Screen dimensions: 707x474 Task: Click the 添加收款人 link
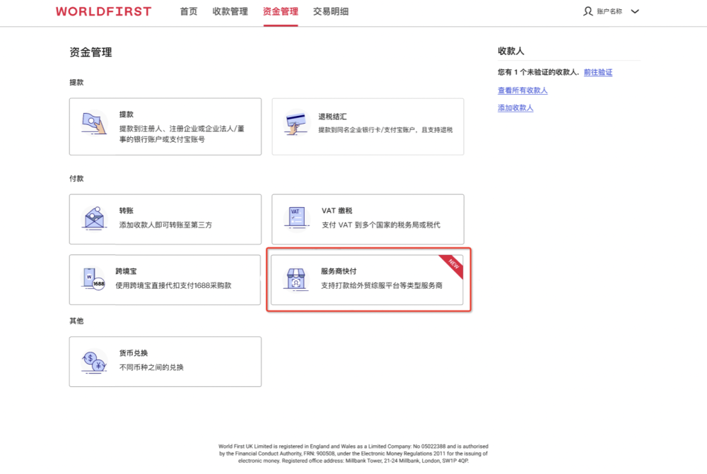(515, 107)
